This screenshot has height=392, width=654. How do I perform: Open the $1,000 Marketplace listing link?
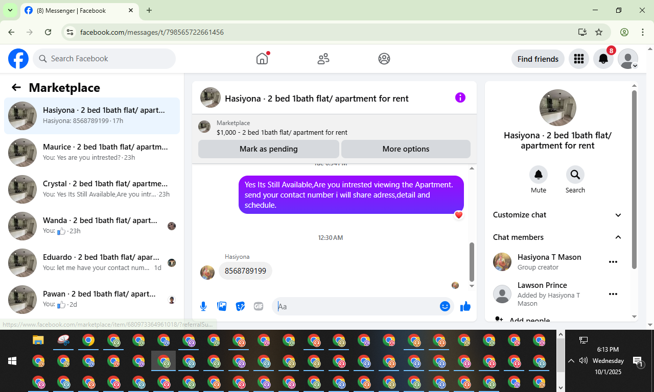click(x=282, y=132)
